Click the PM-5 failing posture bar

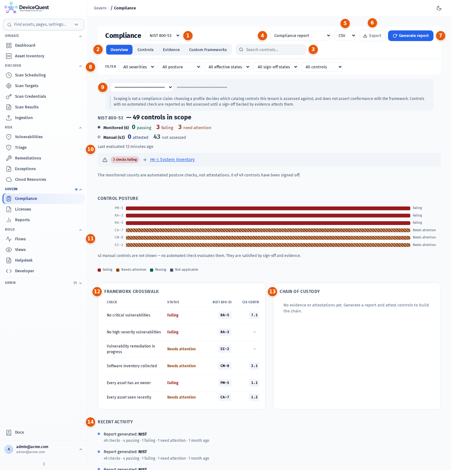click(268, 208)
